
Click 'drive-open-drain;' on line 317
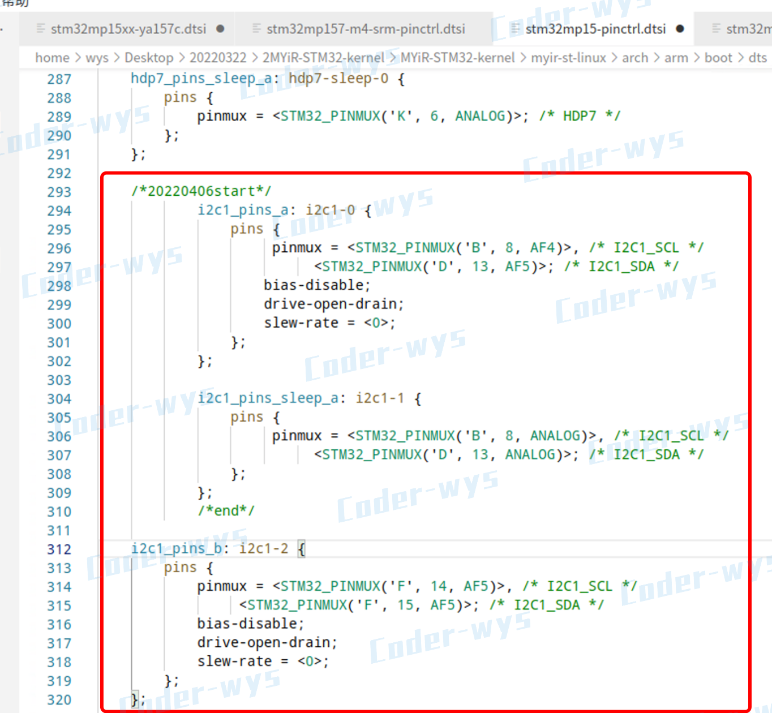click(267, 643)
